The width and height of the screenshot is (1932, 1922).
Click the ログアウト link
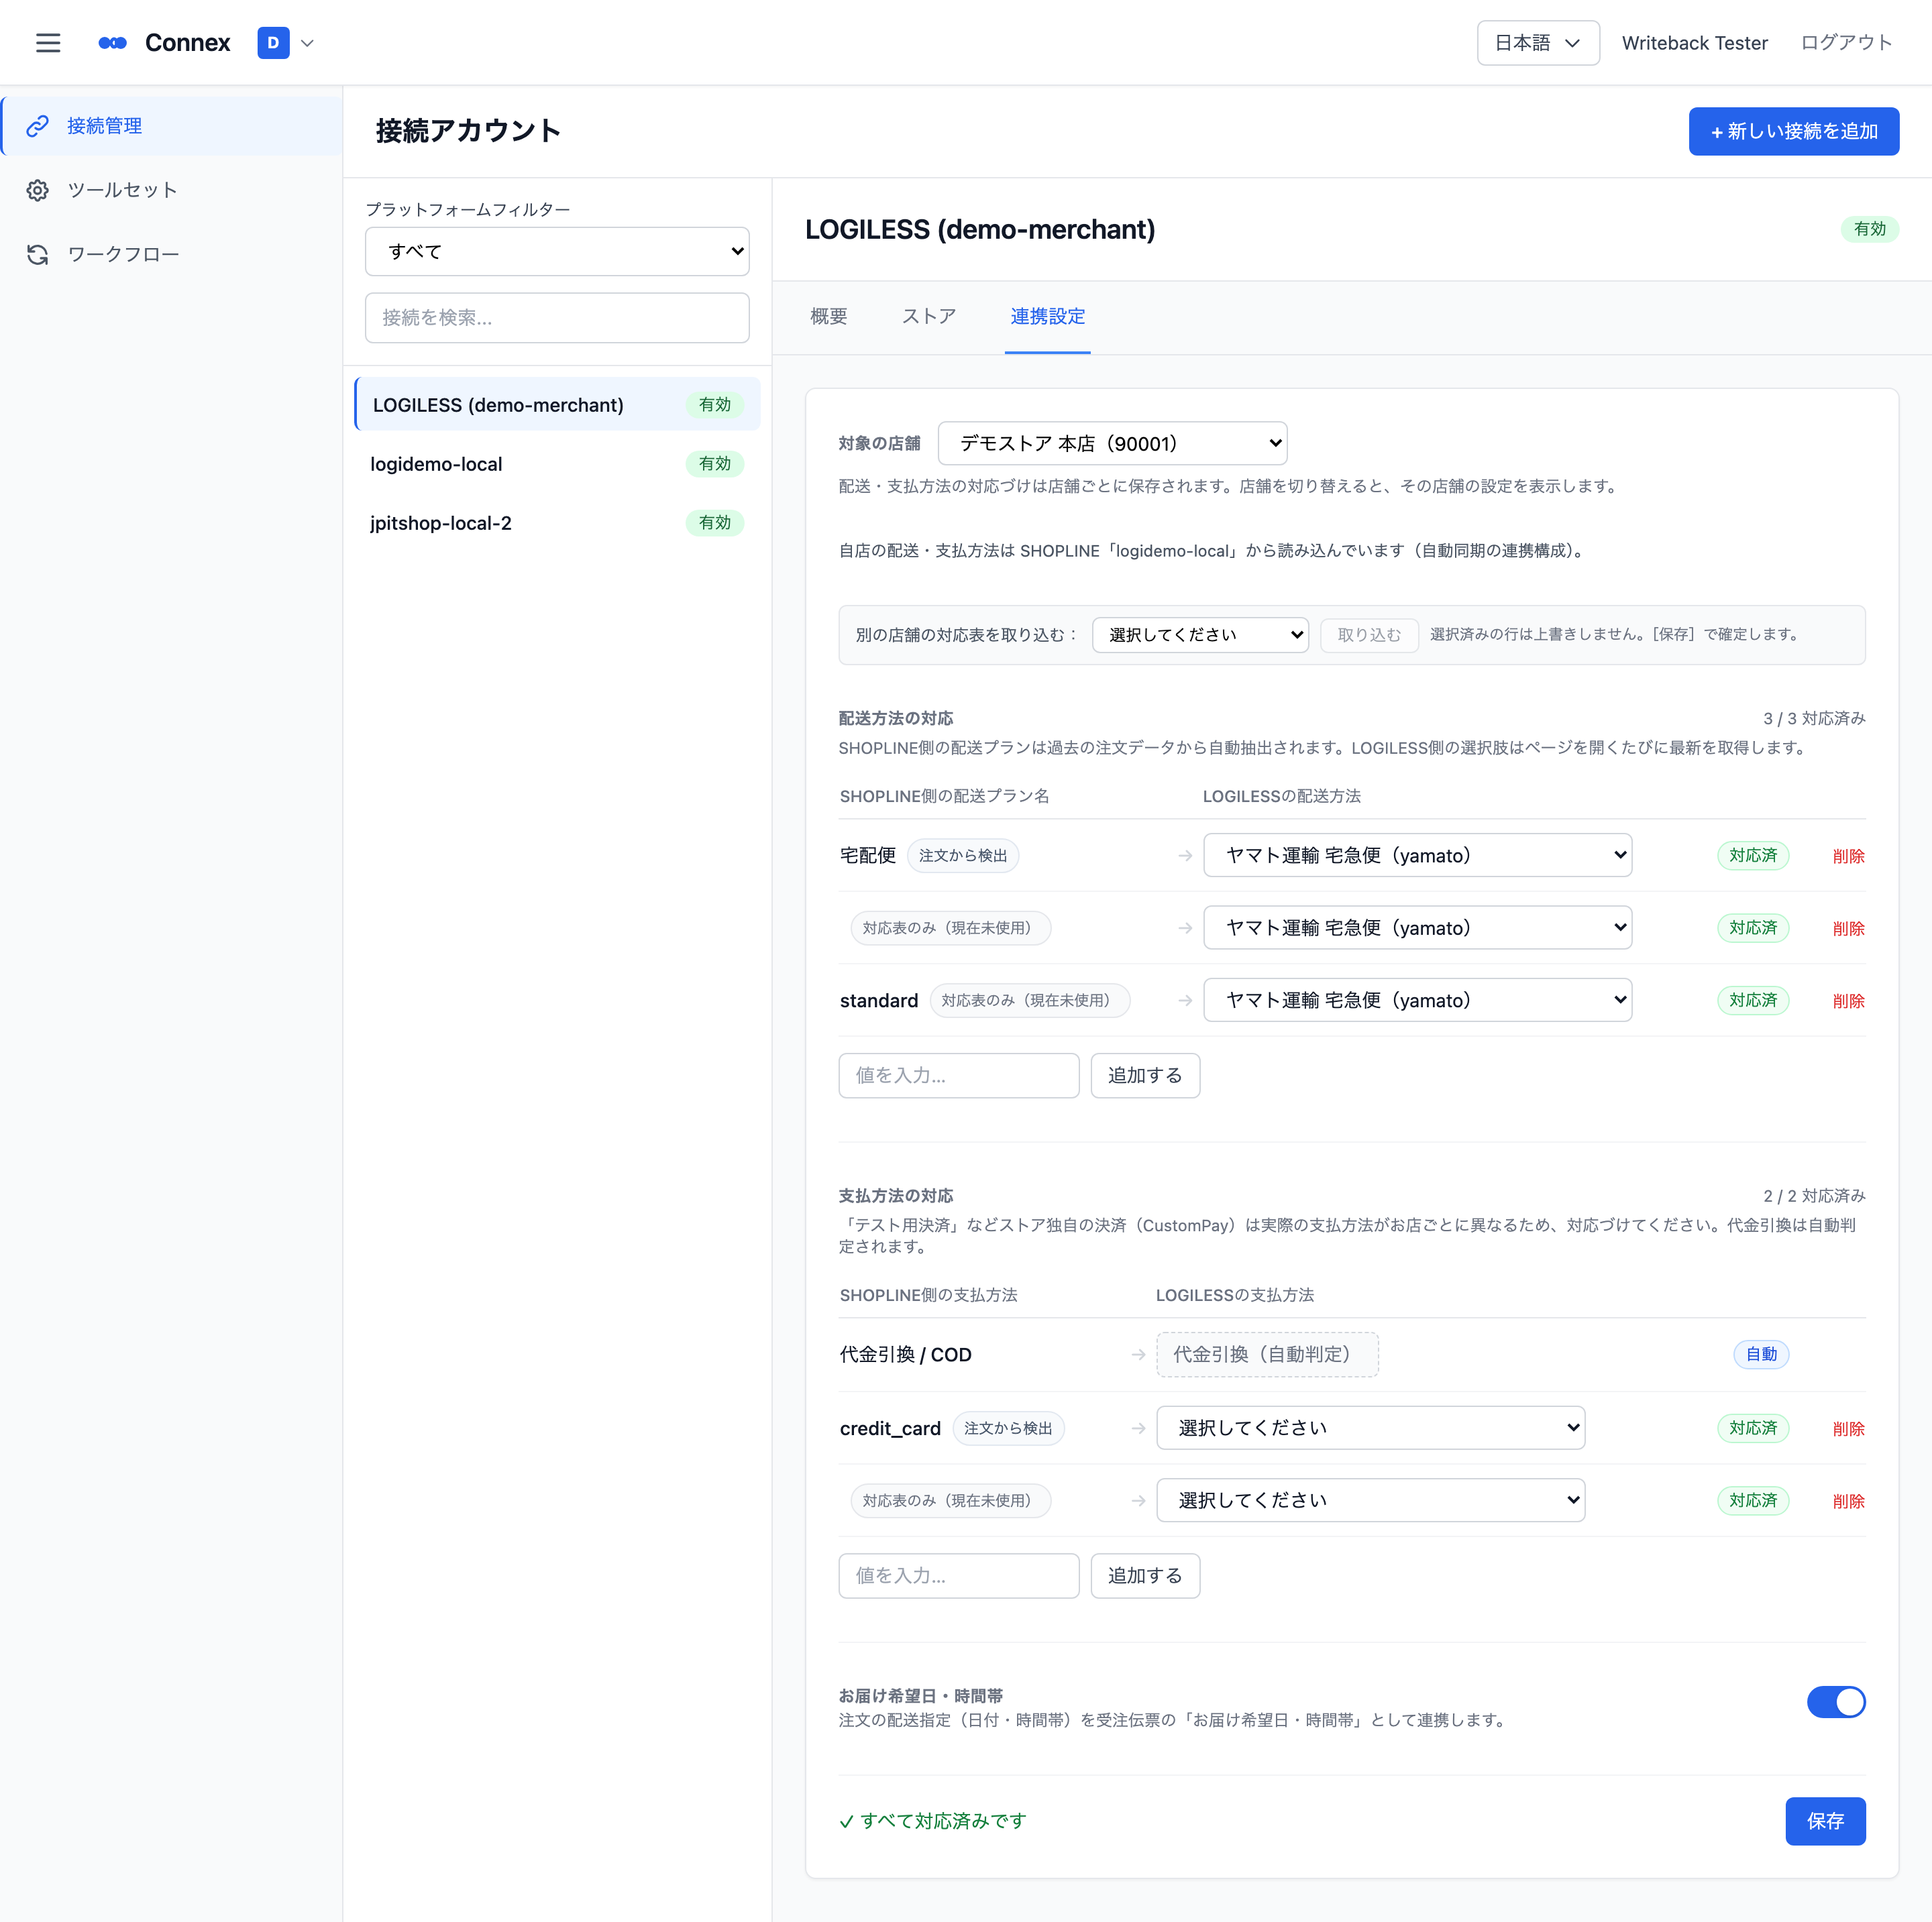(1846, 43)
